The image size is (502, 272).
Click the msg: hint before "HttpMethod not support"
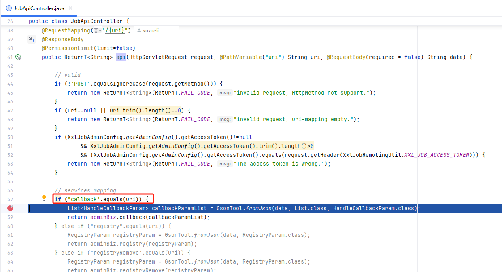(x=224, y=93)
